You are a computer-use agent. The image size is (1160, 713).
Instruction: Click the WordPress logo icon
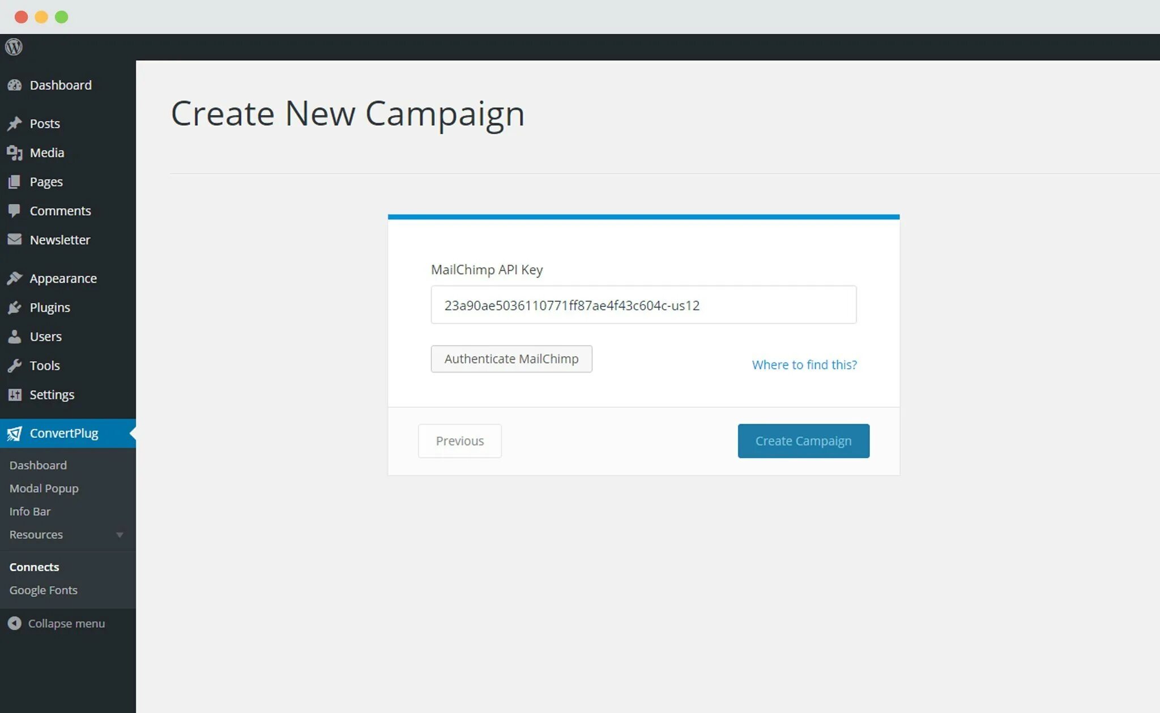(13, 46)
